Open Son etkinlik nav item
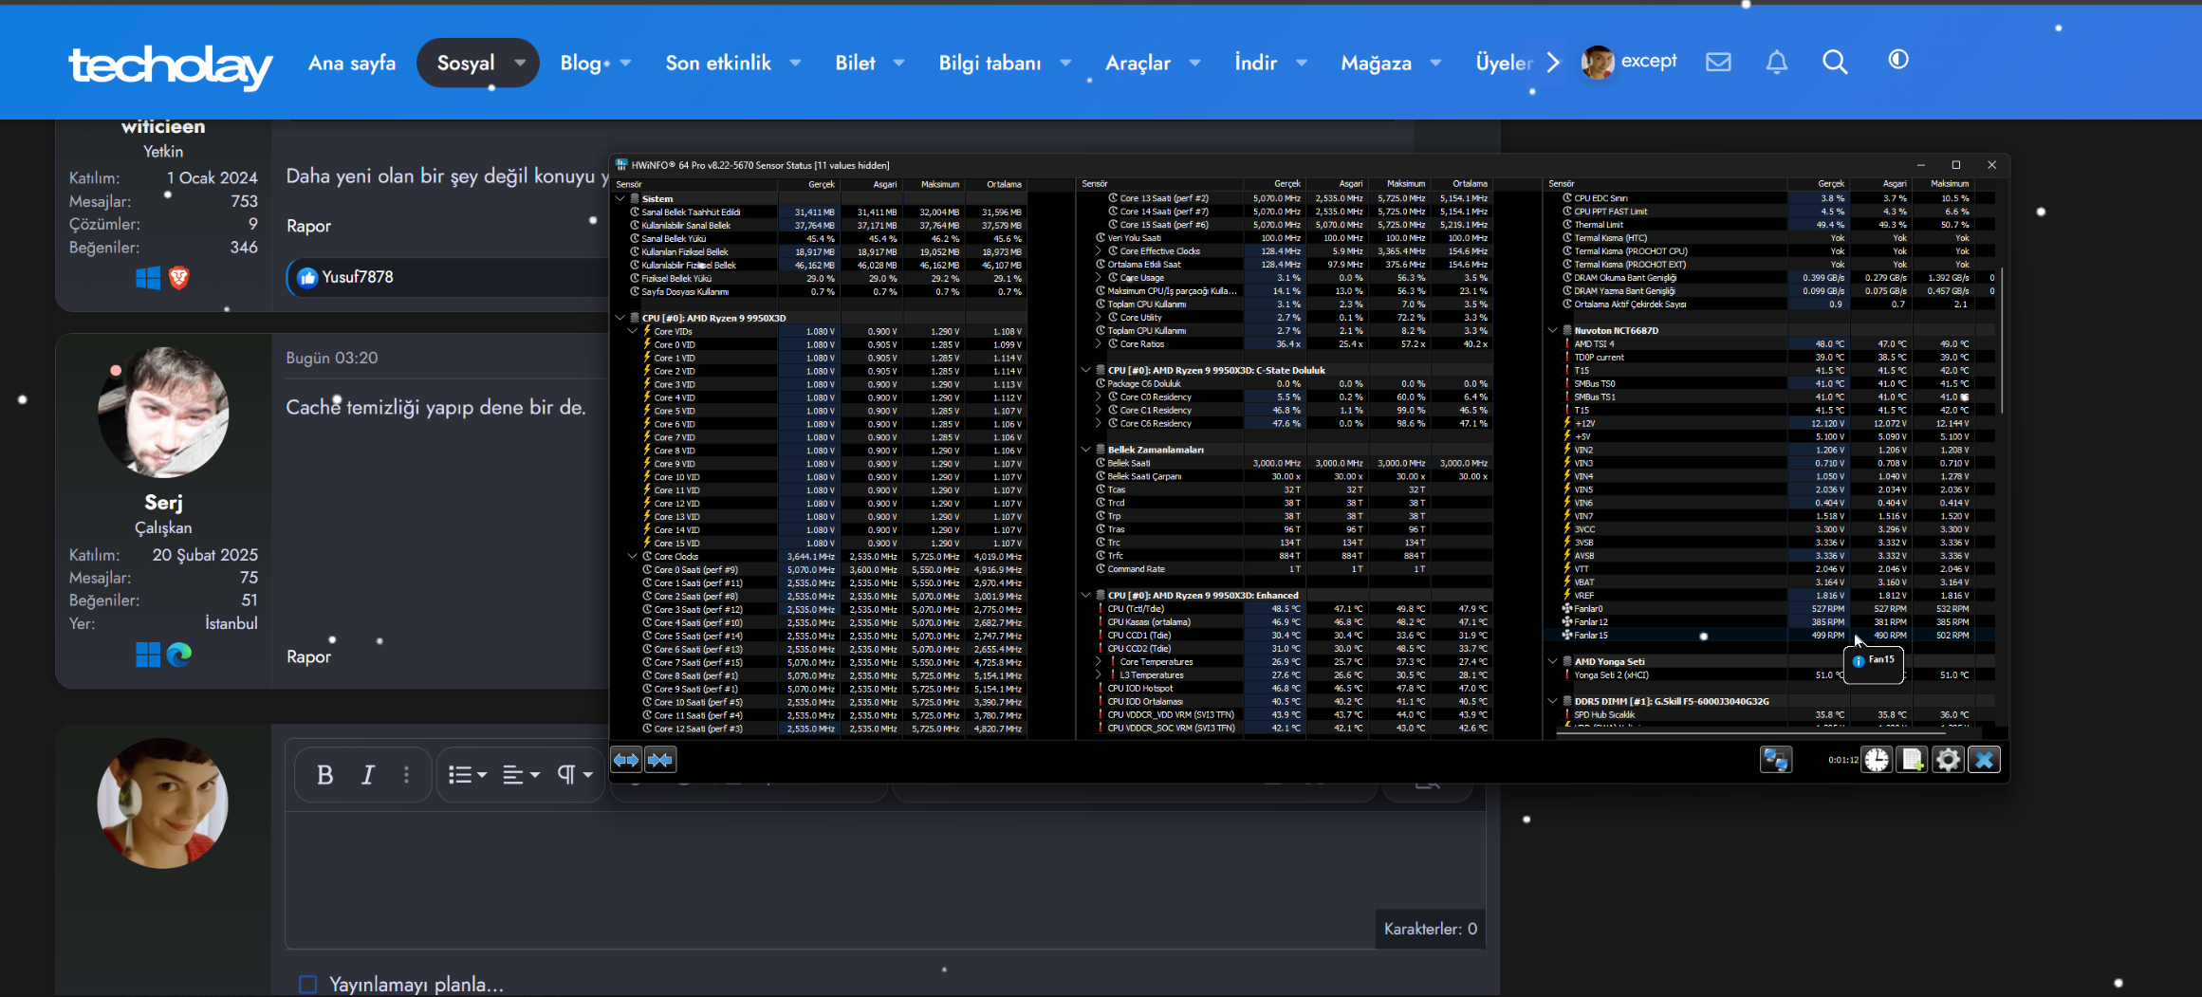 [x=718, y=64]
